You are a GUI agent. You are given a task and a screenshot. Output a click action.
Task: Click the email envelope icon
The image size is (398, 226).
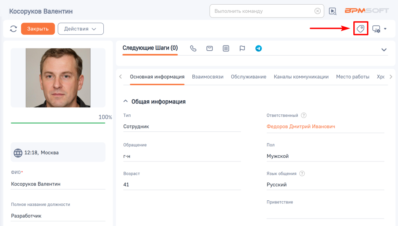[209, 49]
